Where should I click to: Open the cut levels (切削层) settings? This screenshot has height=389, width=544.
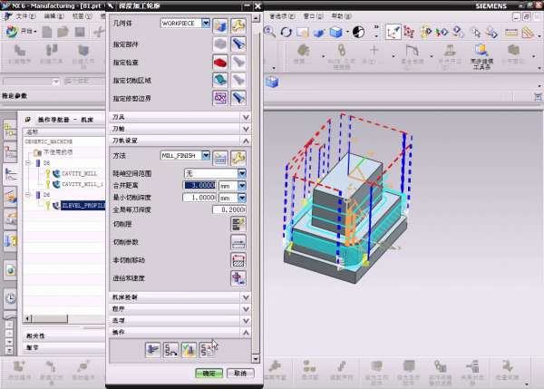239,223
